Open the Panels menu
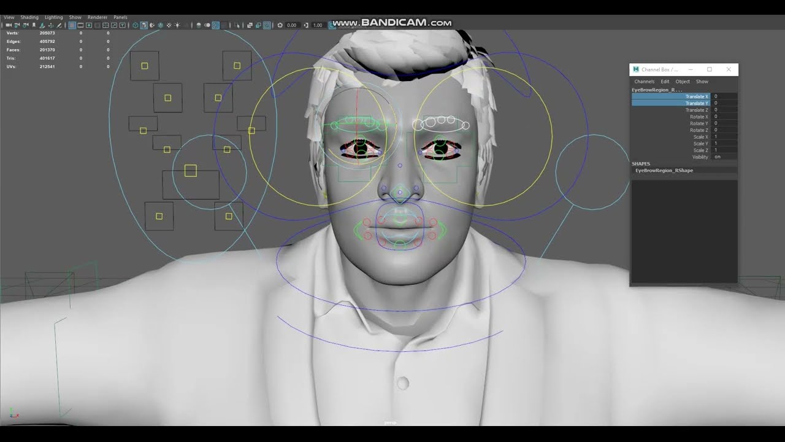785x442 pixels. (120, 17)
